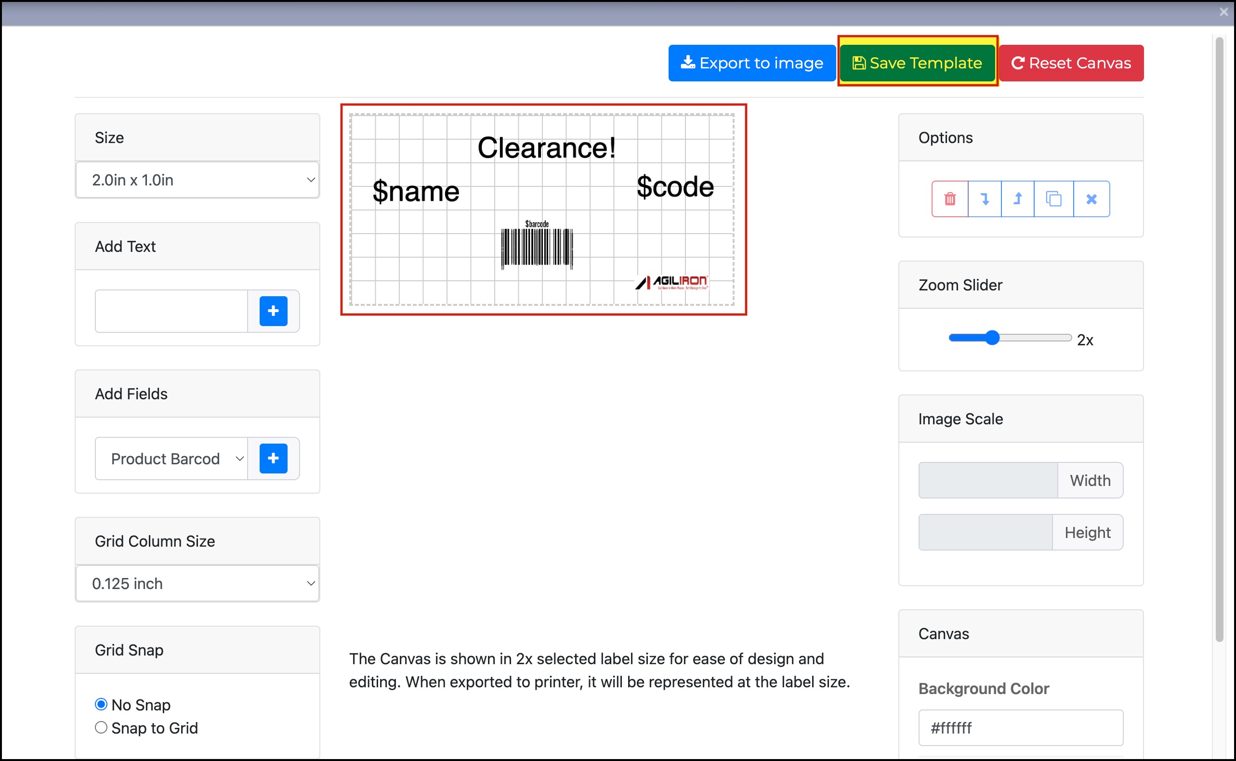Select the No Snap radio option
1236x761 pixels.
[x=101, y=704]
